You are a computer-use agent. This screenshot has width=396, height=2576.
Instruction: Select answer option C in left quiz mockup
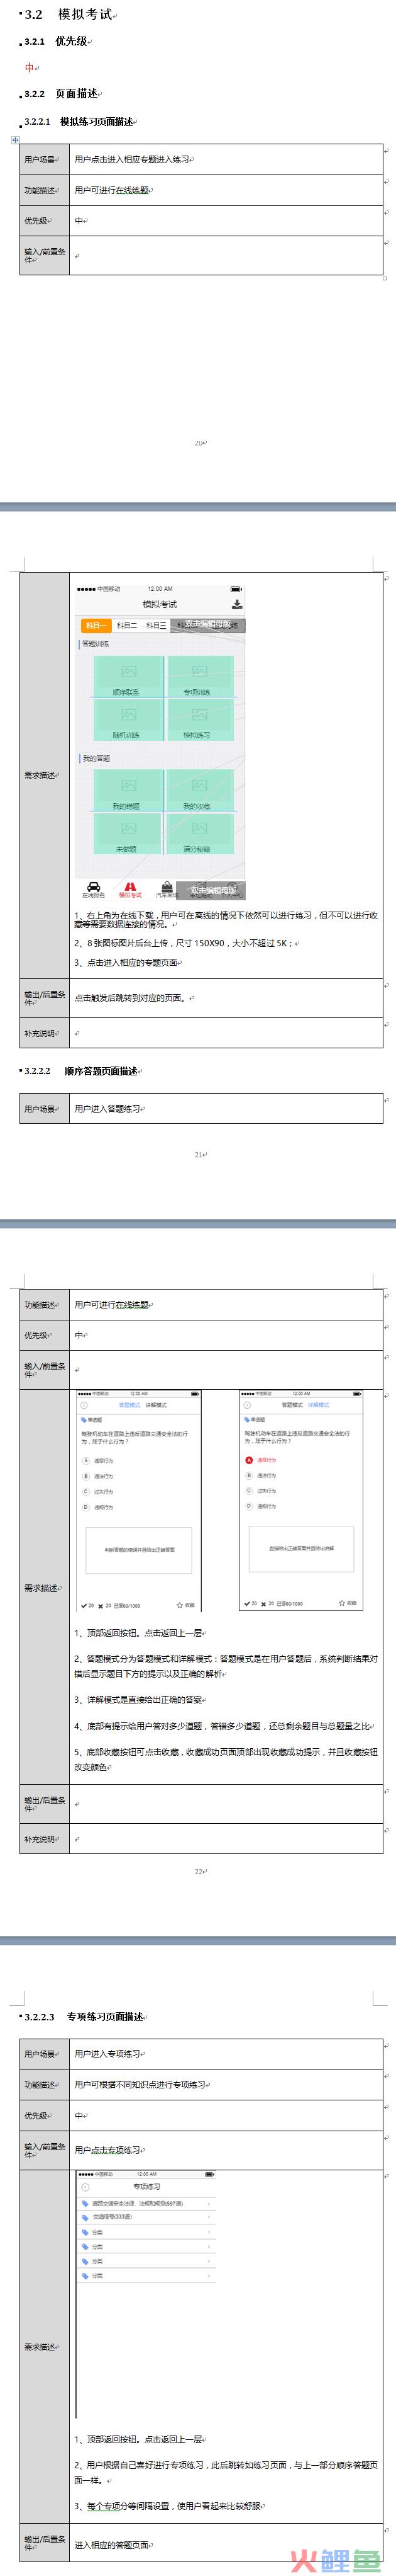85,1491
